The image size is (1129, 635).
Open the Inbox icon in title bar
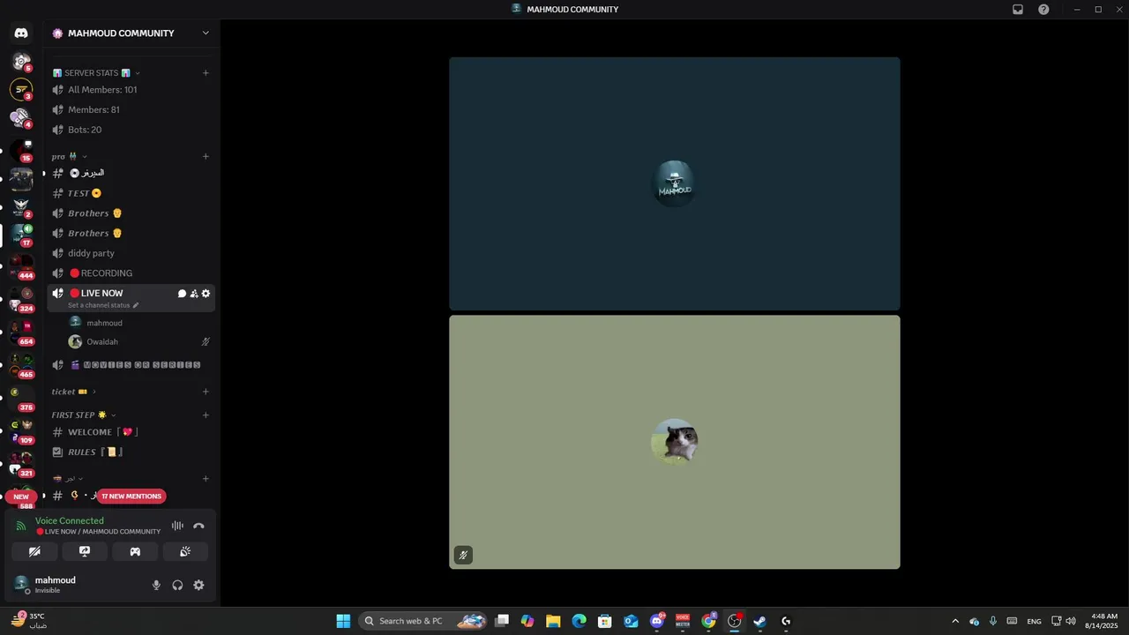pos(1018,10)
